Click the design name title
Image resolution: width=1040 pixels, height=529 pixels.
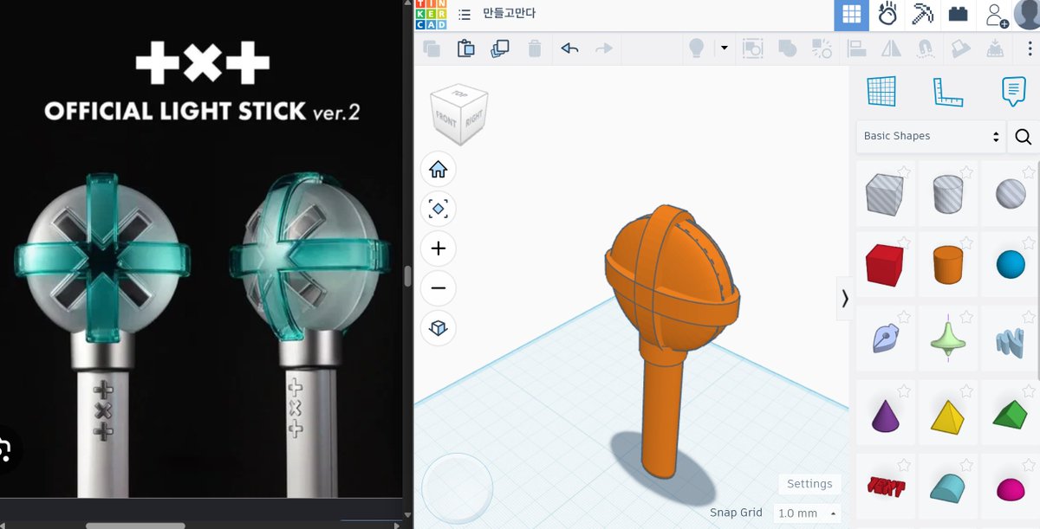[x=510, y=14]
